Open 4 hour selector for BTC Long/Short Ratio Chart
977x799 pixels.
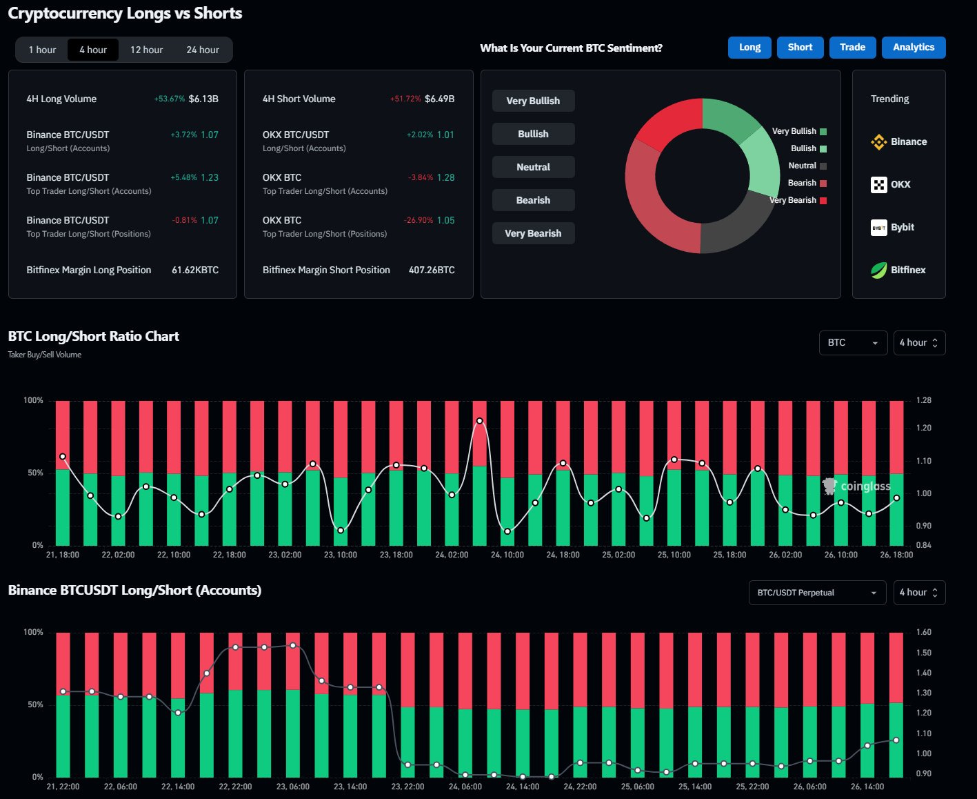coord(919,343)
